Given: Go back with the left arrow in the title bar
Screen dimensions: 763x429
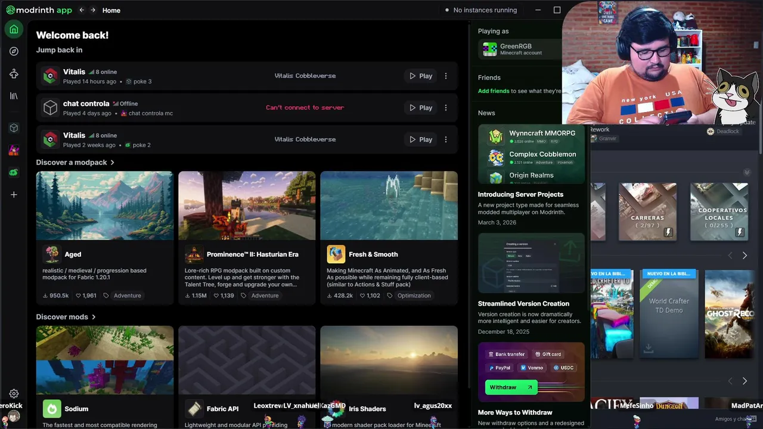Looking at the screenshot, I should 82,10.
